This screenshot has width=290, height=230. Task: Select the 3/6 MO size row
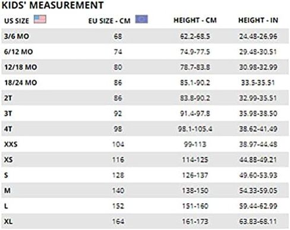tap(145, 36)
